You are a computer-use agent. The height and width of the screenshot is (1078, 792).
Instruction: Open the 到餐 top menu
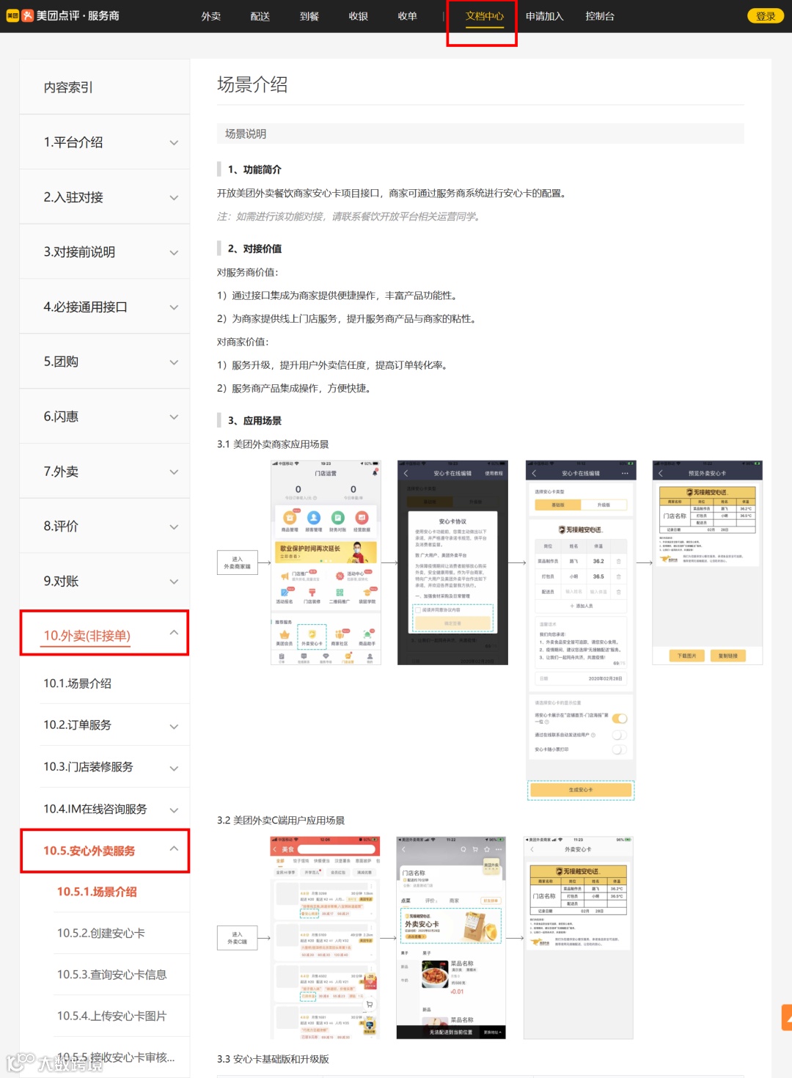coord(309,16)
